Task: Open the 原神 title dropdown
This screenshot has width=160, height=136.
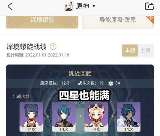Action: pyautogui.click(x=83, y=6)
